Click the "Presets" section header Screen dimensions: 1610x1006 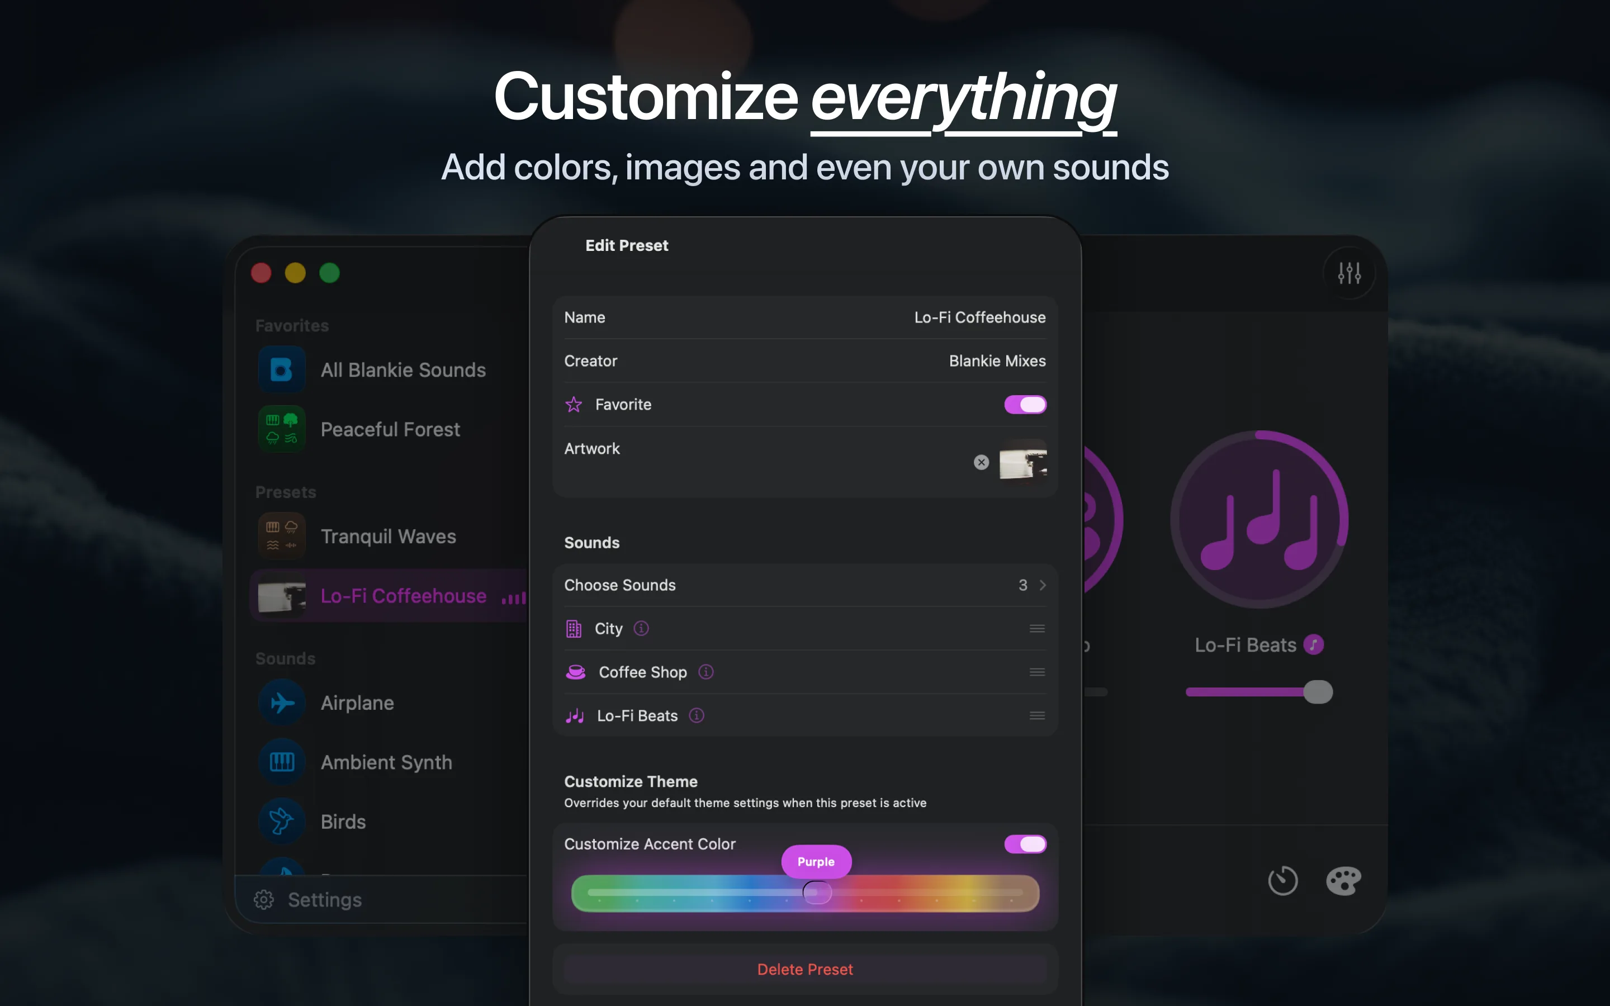tap(286, 492)
